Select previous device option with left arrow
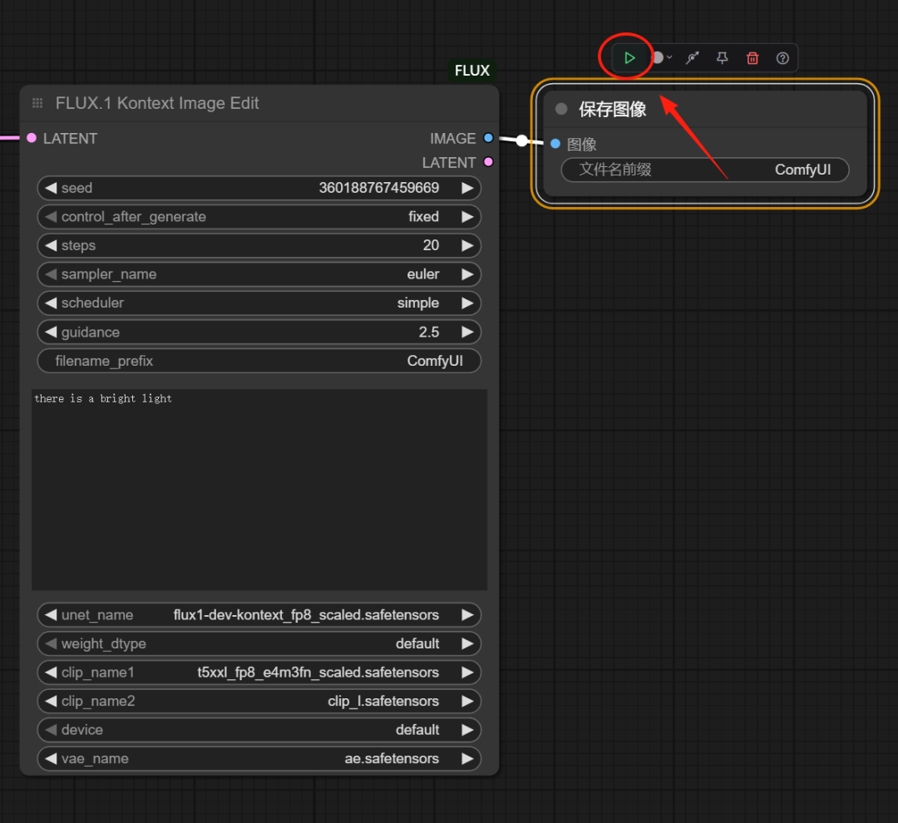 tap(51, 730)
